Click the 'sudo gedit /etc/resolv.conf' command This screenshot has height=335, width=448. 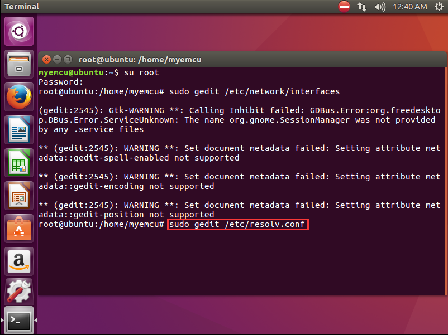coord(237,224)
